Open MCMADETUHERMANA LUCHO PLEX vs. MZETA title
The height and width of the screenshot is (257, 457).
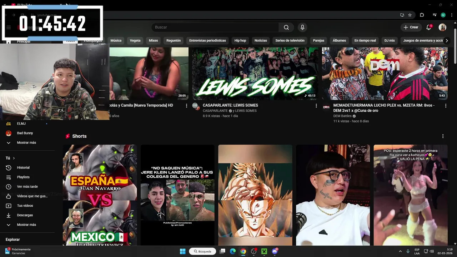click(x=384, y=108)
